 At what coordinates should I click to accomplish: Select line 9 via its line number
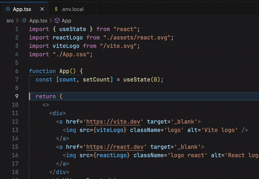click(17, 96)
